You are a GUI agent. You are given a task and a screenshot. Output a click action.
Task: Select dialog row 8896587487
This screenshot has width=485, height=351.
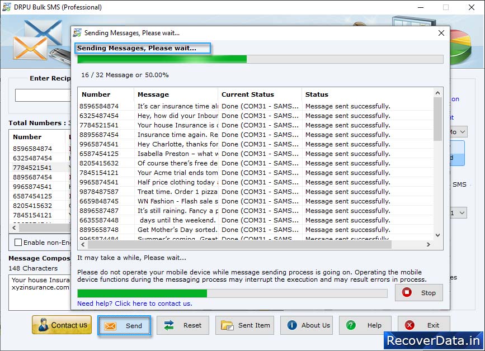click(x=256, y=211)
